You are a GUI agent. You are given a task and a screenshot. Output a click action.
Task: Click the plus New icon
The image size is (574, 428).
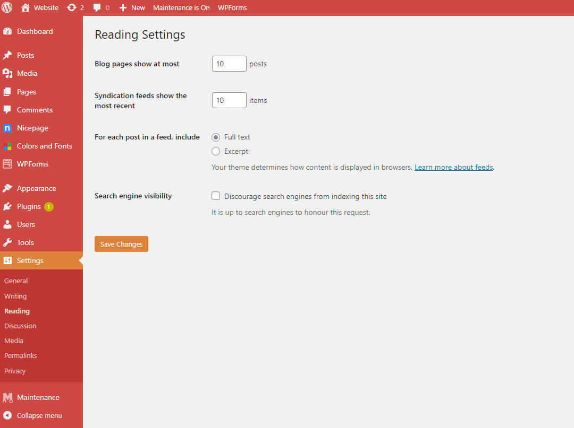[123, 7]
